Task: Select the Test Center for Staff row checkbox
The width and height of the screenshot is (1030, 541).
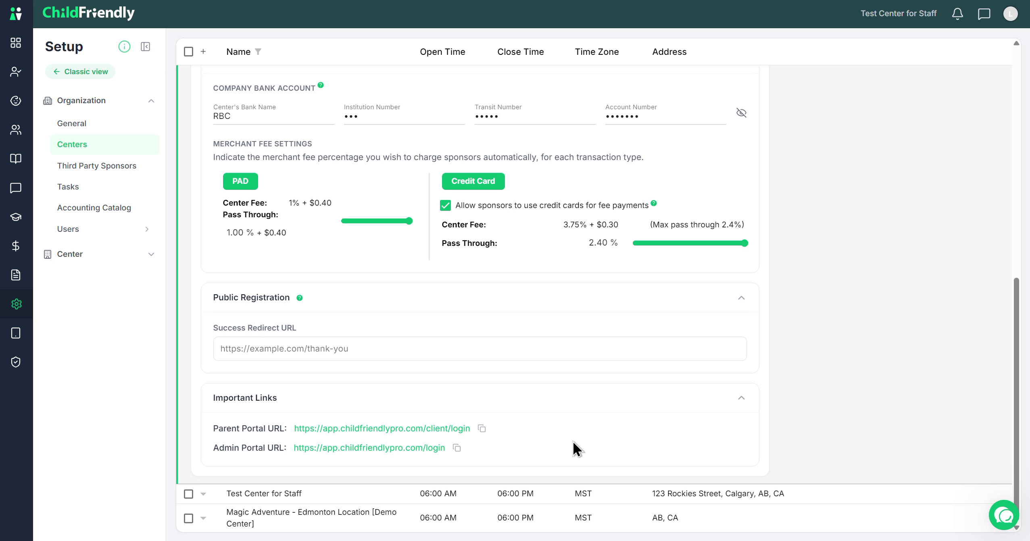Action: pyautogui.click(x=188, y=493)
